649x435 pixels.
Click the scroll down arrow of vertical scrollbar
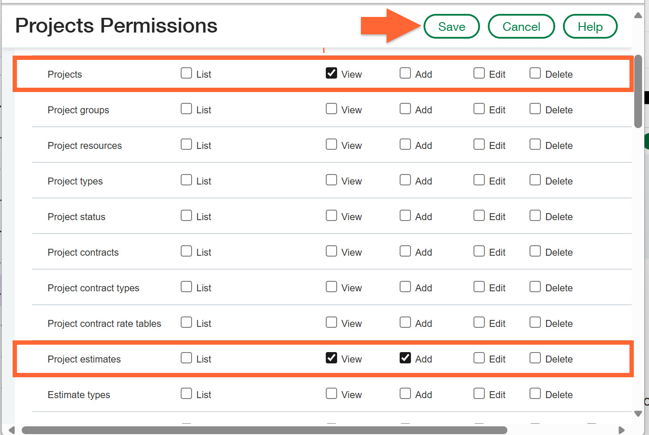pyautogui.click(x=638, y=414)
